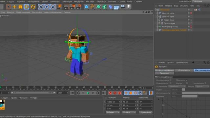Open the MoGraph menu
Viewport: 210px width, 118px height.
[x=90, y=2]
